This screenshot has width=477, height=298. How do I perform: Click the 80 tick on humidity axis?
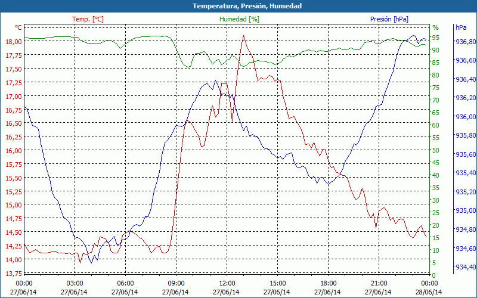[436, 75]
